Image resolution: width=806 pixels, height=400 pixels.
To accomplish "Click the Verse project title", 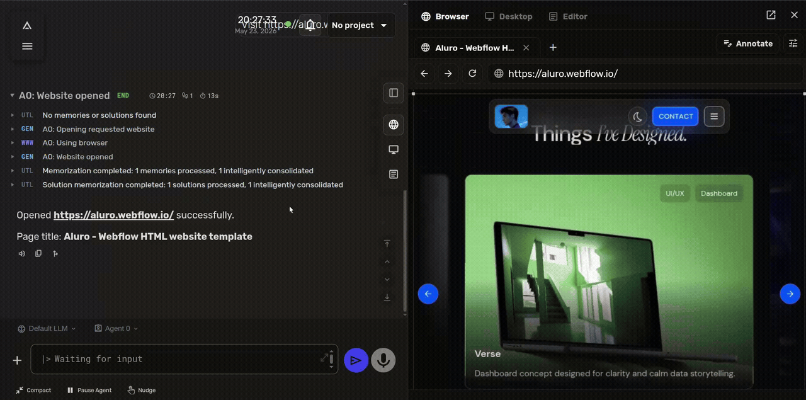I will 487,354.
